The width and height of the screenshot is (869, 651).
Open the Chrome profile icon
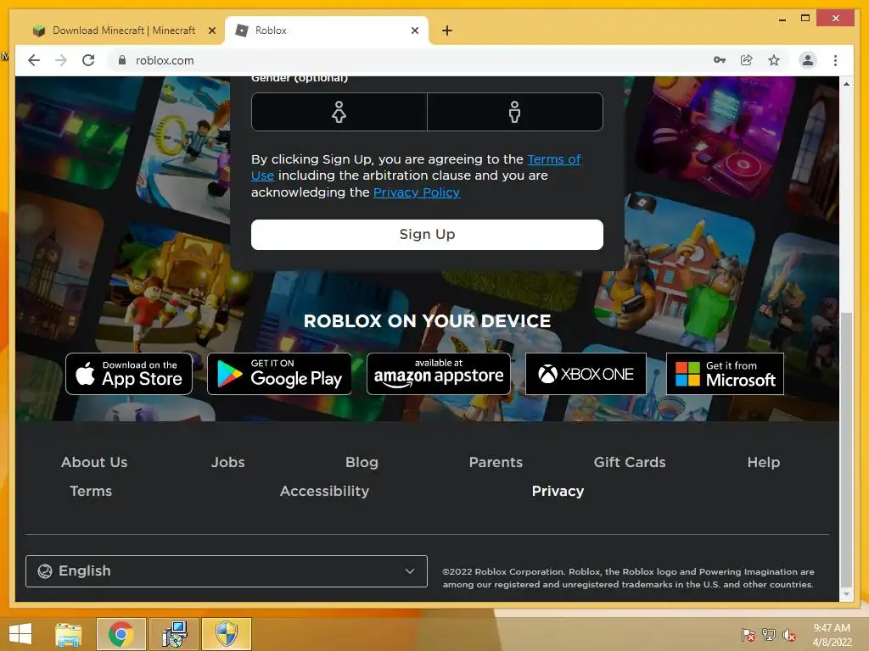[808, 60]
